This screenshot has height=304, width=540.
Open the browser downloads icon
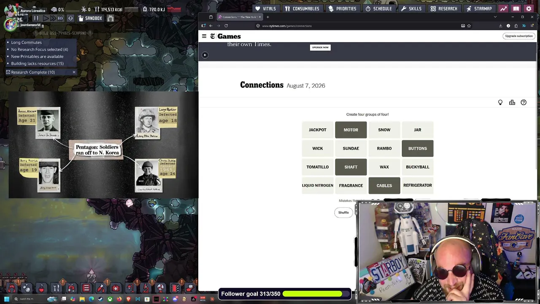[x=500, y=26]
